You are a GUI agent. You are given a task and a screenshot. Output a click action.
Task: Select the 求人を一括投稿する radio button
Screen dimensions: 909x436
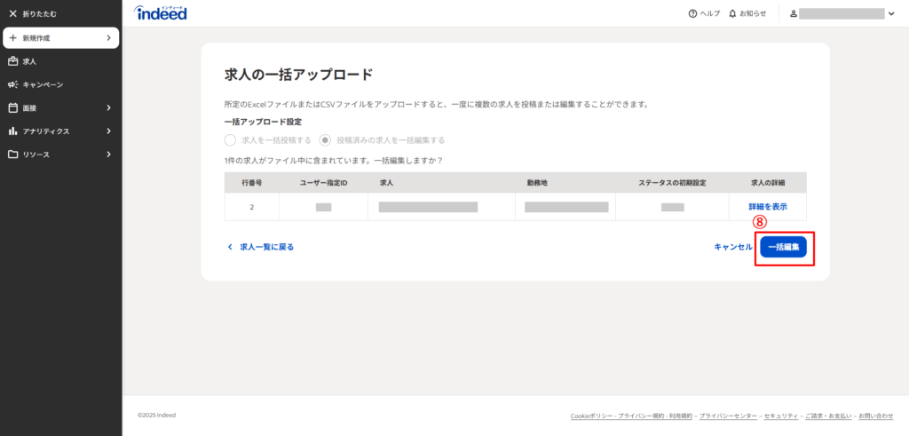[x=231, y=139]
